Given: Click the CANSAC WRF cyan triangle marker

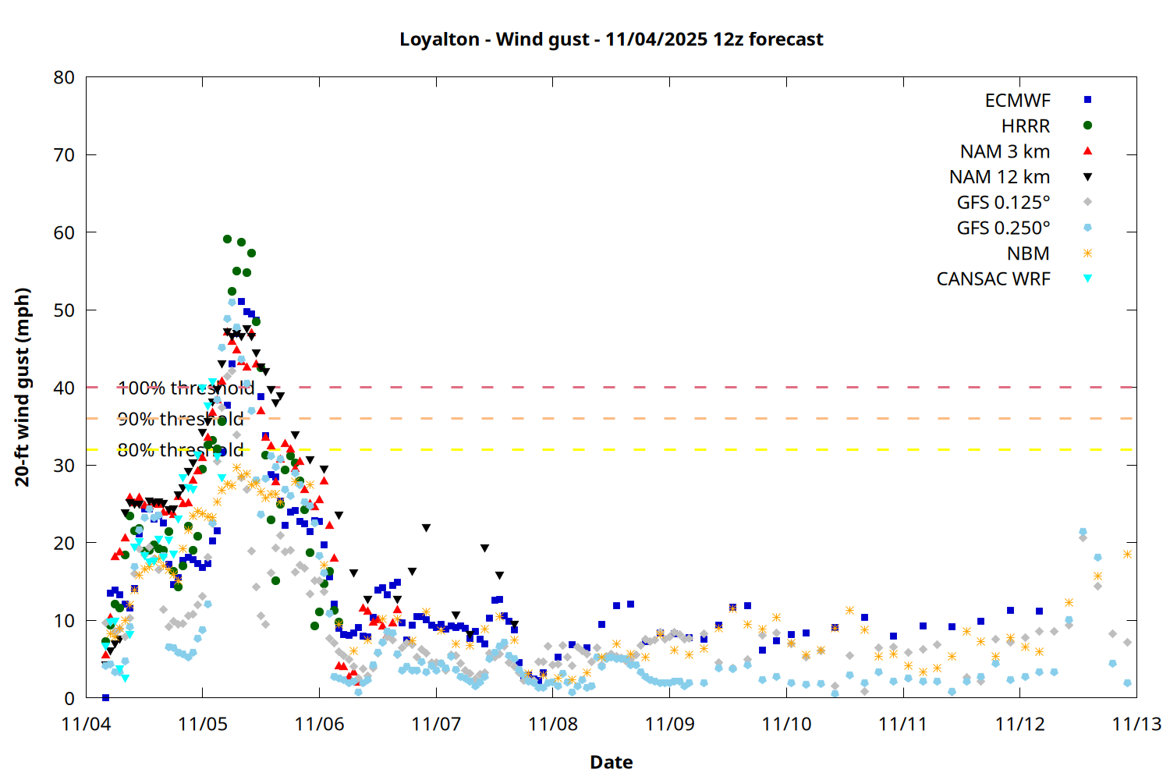Looking at the screenshot, I should click(x=1087, y=278).
